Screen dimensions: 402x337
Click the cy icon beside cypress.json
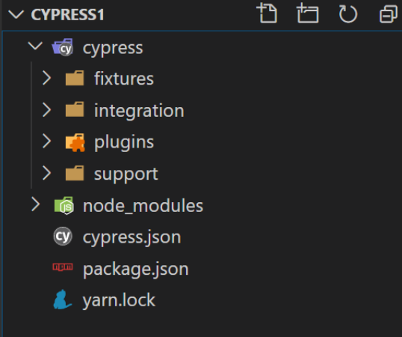pyautogui.click(x=63, y=236)
